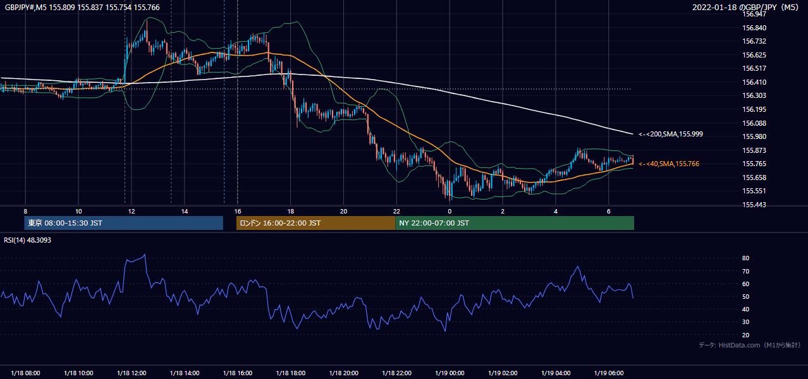Click RSI scale value 40

pyautogui.click(x=746, y=310)
